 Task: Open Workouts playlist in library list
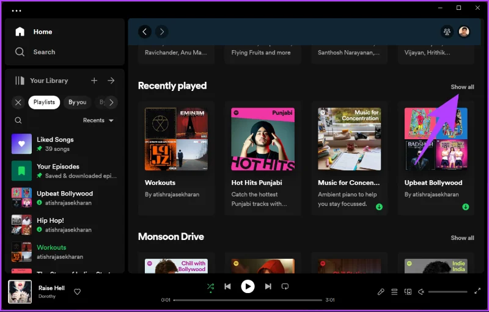65,252
